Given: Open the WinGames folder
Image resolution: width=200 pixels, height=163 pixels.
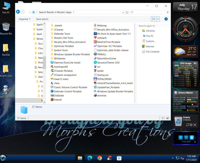Looking at the screenshot, I should [x=58, y=58].
